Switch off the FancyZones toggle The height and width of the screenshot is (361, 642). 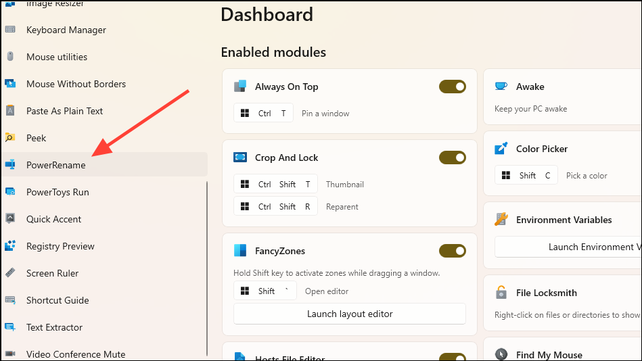pos(453,251)
